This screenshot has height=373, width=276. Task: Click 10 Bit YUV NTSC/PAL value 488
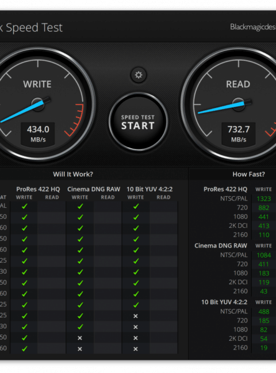(263, 312)
